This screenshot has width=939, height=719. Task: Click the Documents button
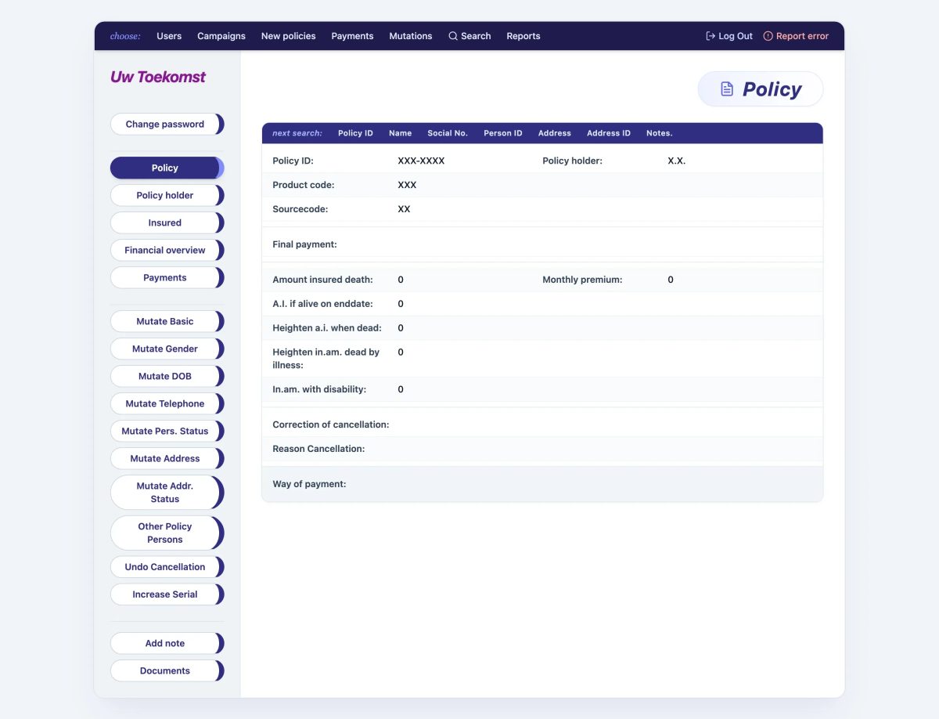click(167, 670)
